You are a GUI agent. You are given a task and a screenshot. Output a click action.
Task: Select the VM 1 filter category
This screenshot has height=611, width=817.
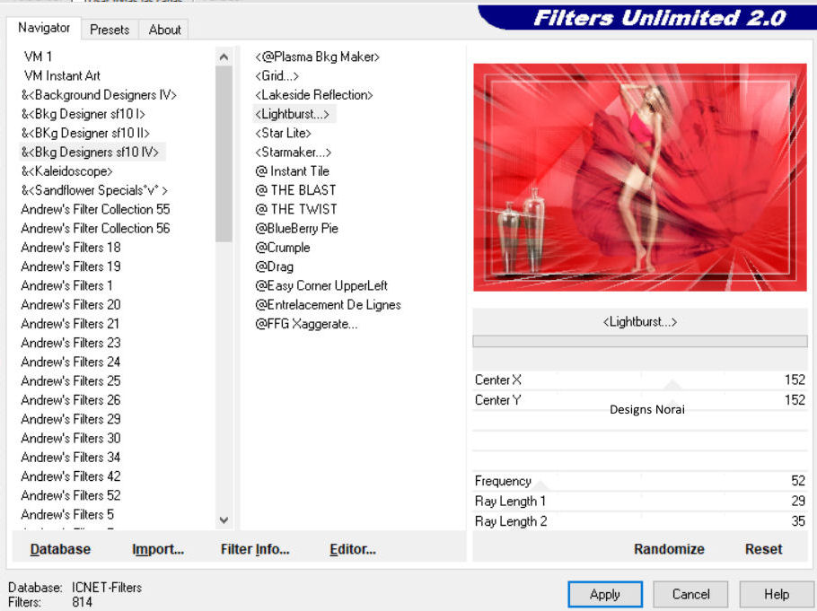click(38, 57)
